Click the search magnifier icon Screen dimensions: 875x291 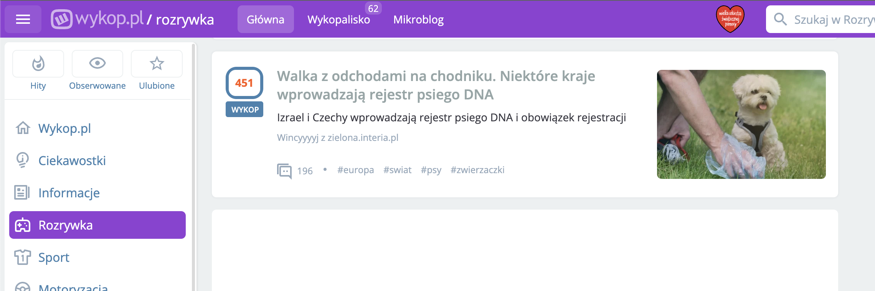(x=780, y=19)
